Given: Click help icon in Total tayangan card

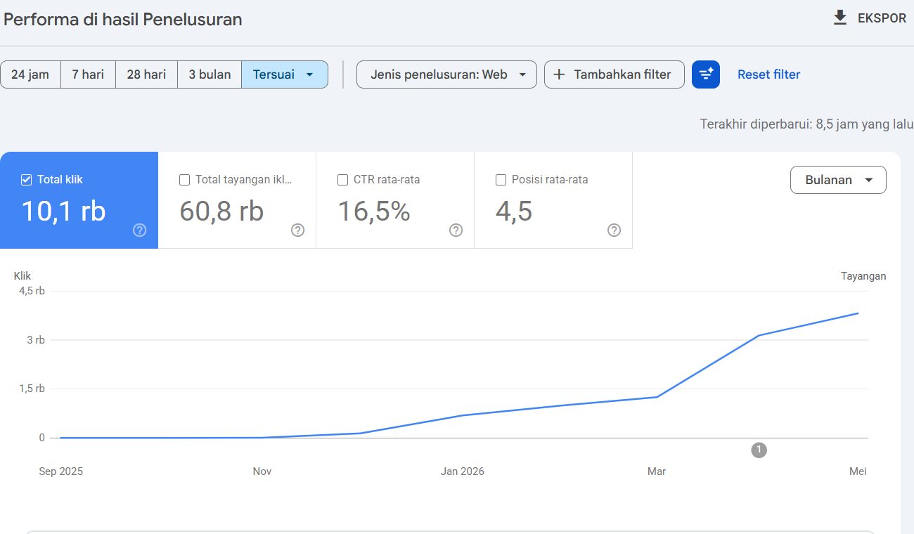Looking at the screenshot, I should click(x=298, y=230).
